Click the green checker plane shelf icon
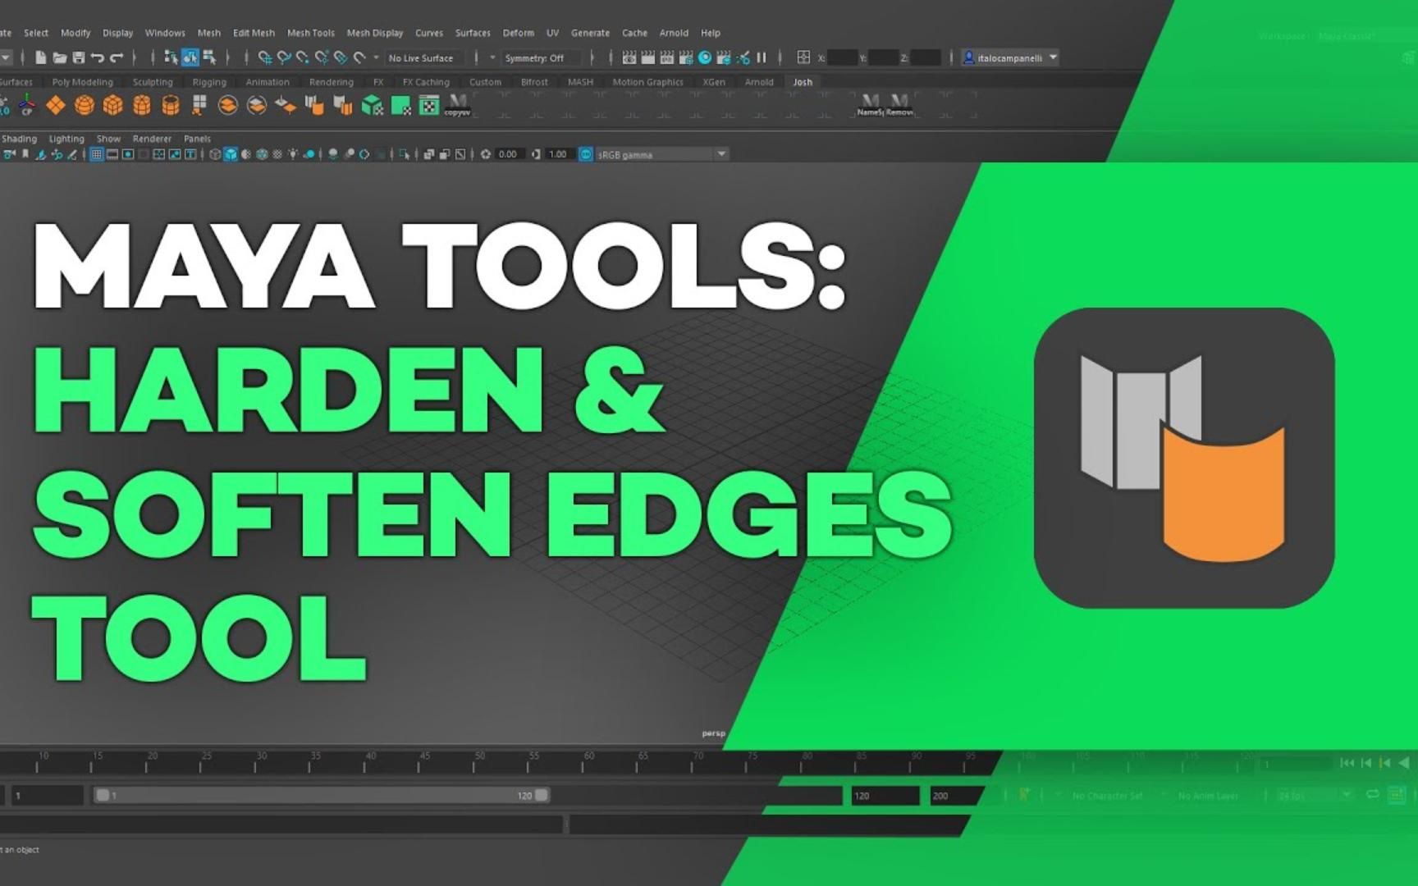The image size is (1418, 886). [401, 105]
